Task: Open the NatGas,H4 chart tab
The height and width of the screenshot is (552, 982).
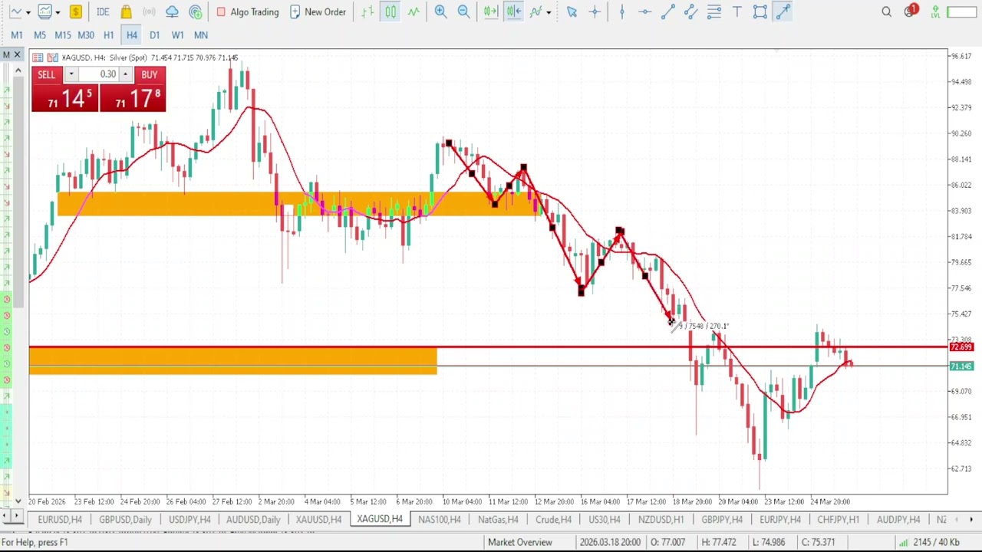Action: (x=498, y=520)
